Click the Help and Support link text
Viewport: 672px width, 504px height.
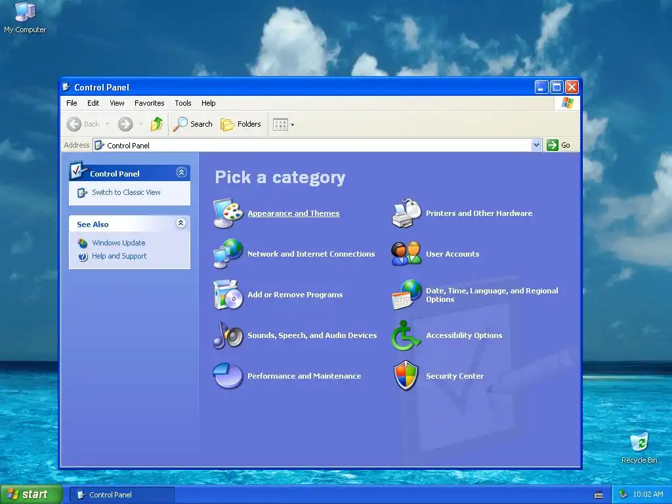(119, 256)
